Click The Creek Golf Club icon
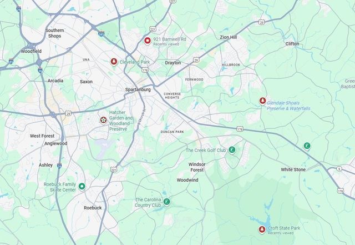Screen dimensions: 355x245 [x=232, y=150]
